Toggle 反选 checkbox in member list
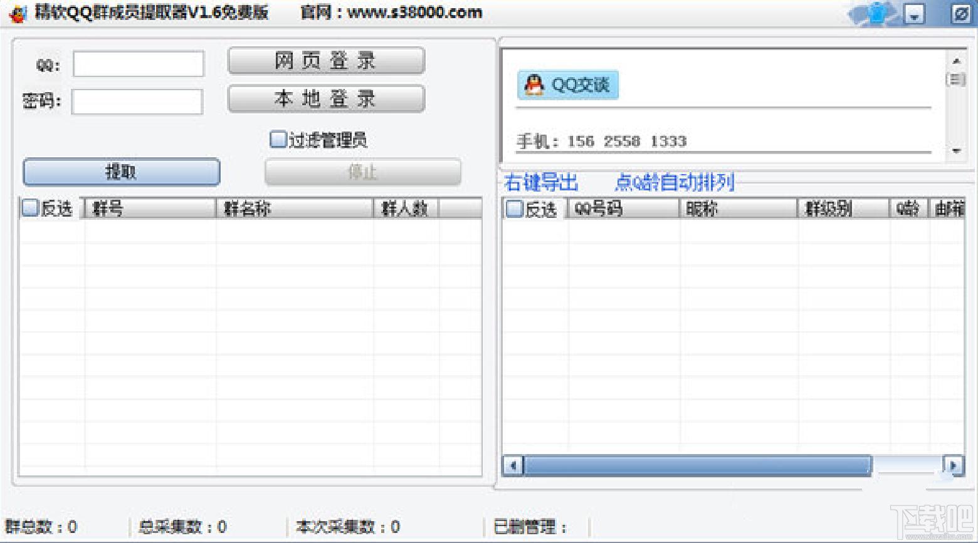The width and height of the screenshot is (978, 543). (x=514, y=209)
